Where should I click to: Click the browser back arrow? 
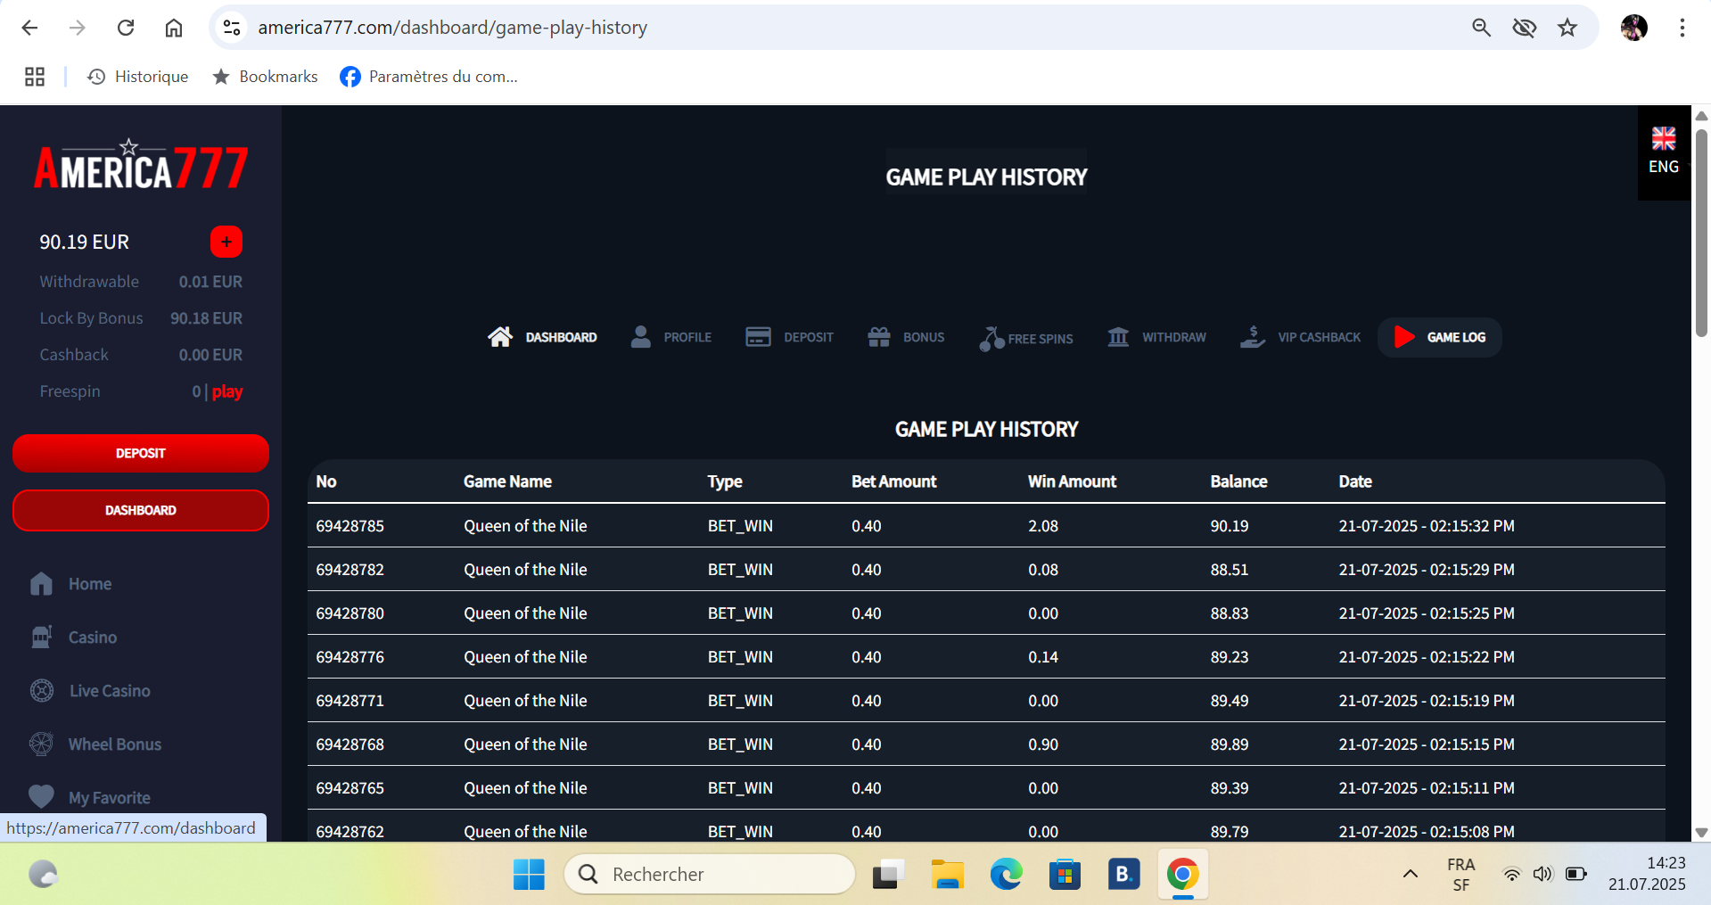pos(29,28)
